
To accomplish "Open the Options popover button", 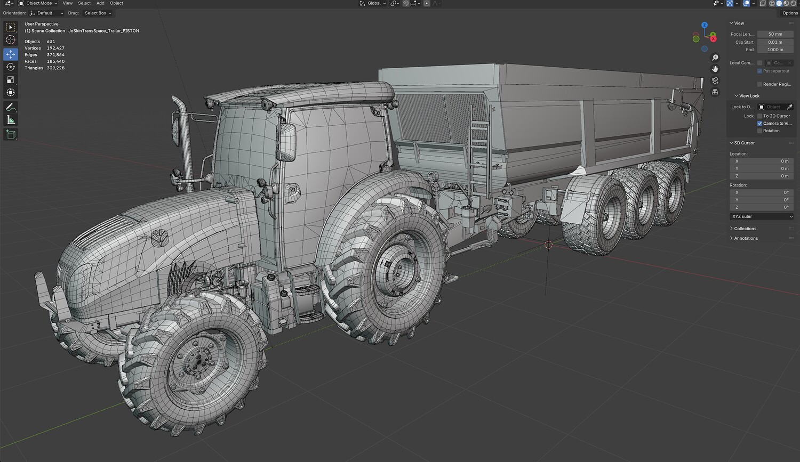I will click(x=790, y=13).
